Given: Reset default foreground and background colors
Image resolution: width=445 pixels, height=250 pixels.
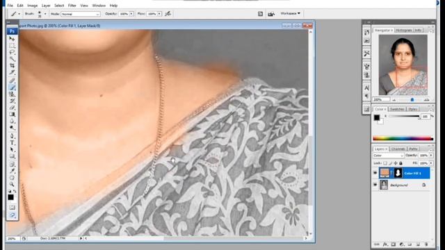Looking at the screenshot, I should (9, 192).
